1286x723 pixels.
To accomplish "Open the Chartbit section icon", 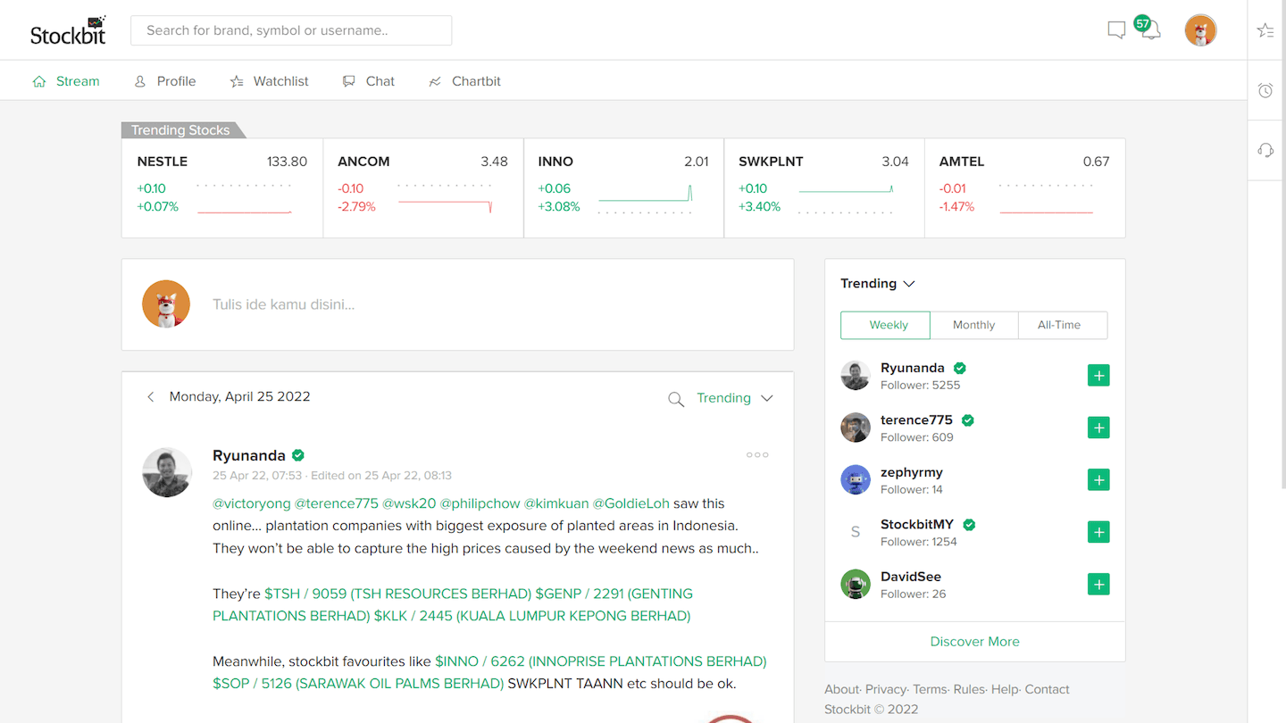I will pyautogui.click(x=437, y=80).
